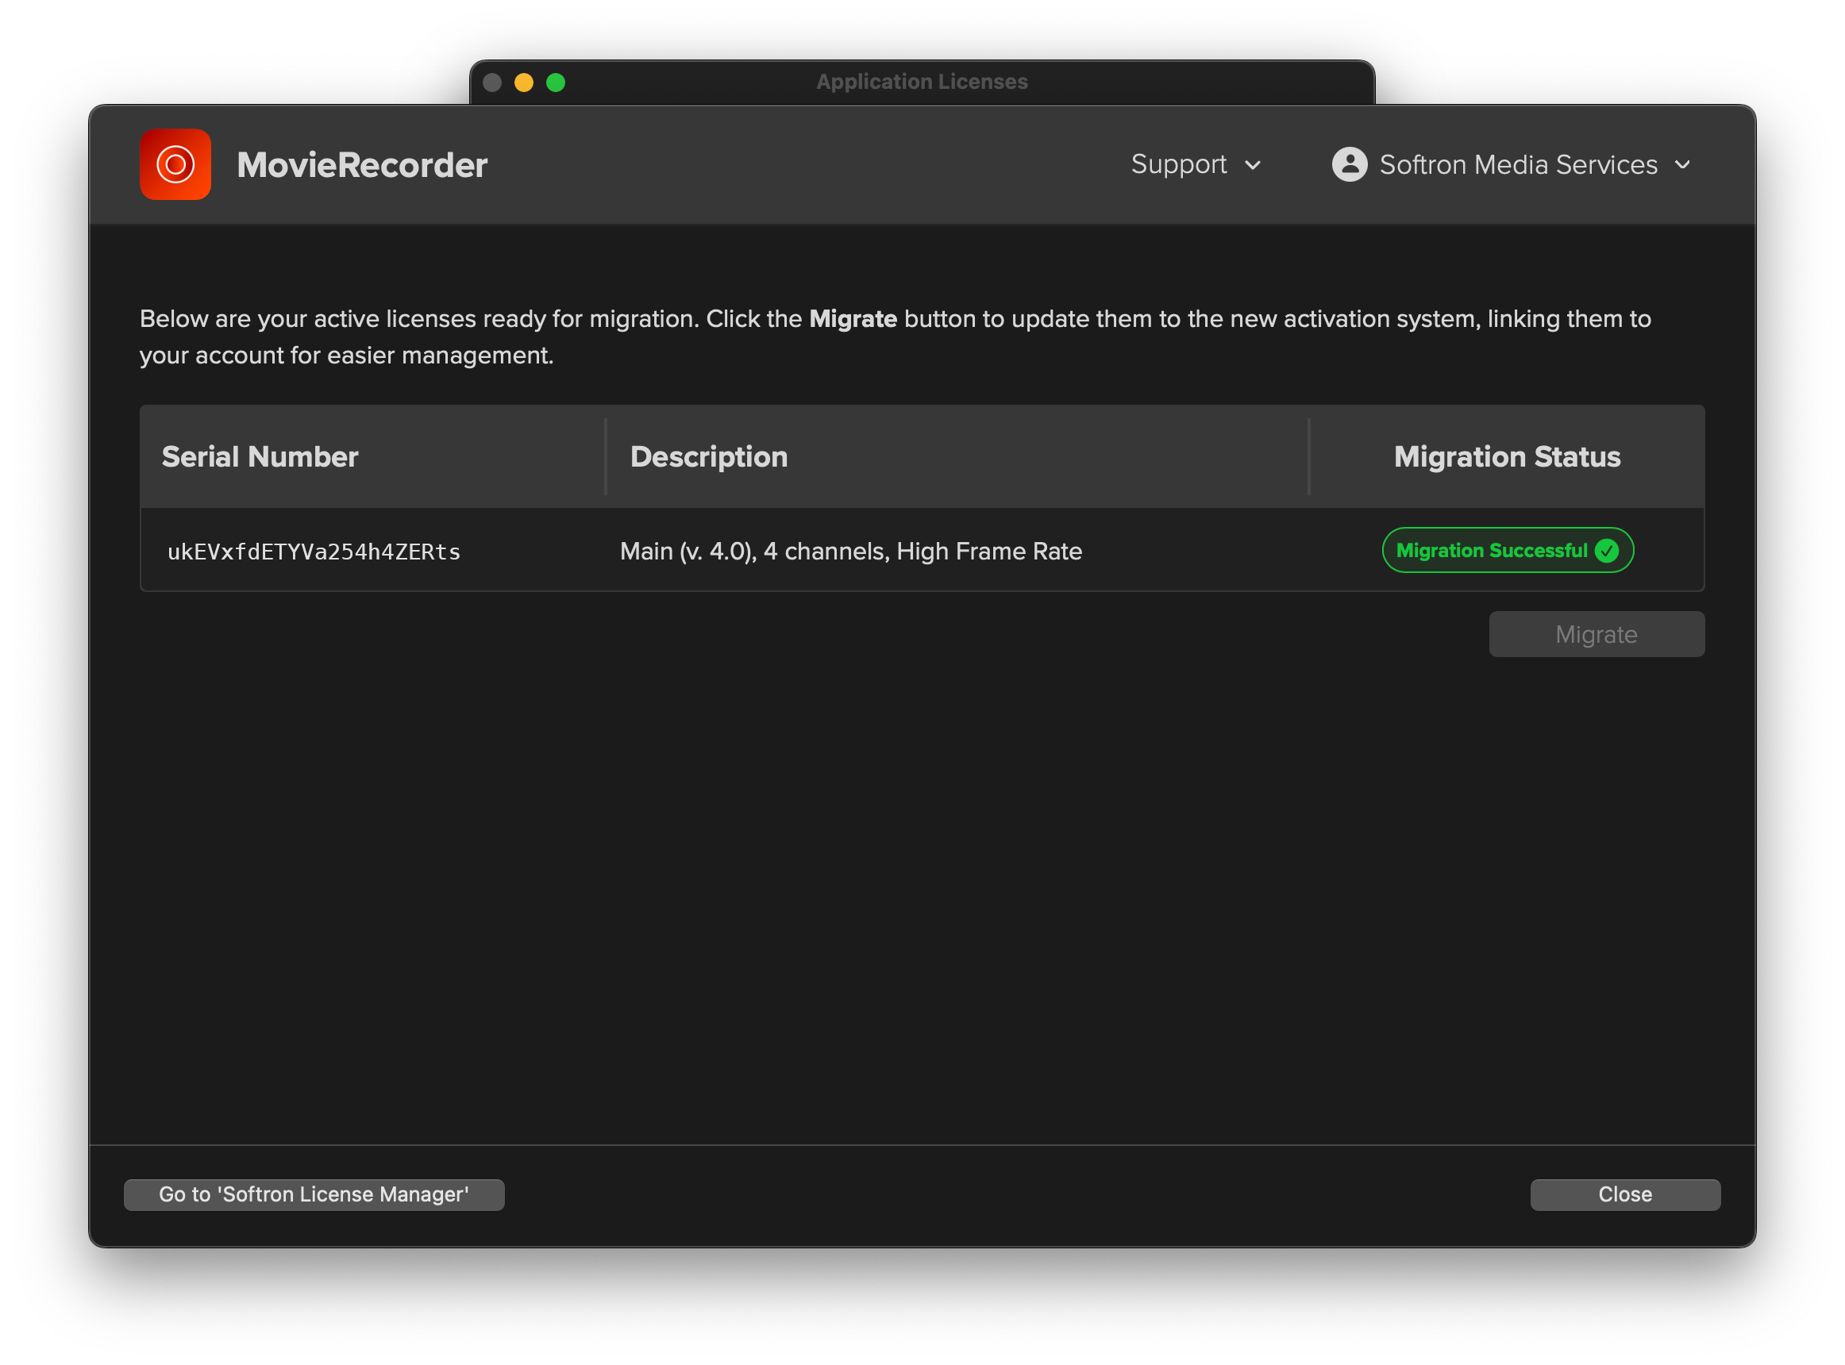Click the Migration Status column header
Viewport: 1845px width, 1365px height.
click(1507, 457)
